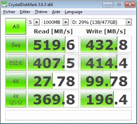The height and width of the screenshot is (124, 137).
Task: Run all benchmarks with All button
Action: click(x=16, y=26)
